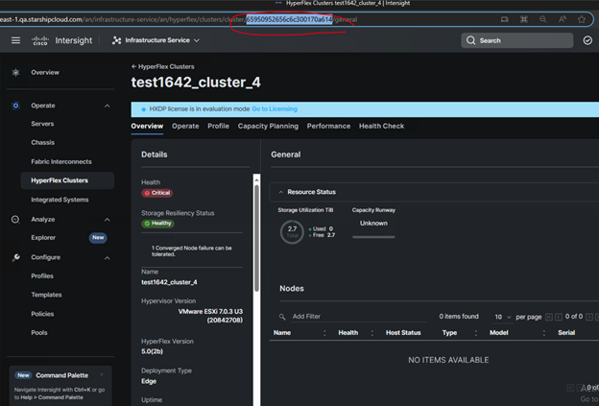599x406 pixels.
Task: Open the Model column options menu
Action: tap(544, 333)
